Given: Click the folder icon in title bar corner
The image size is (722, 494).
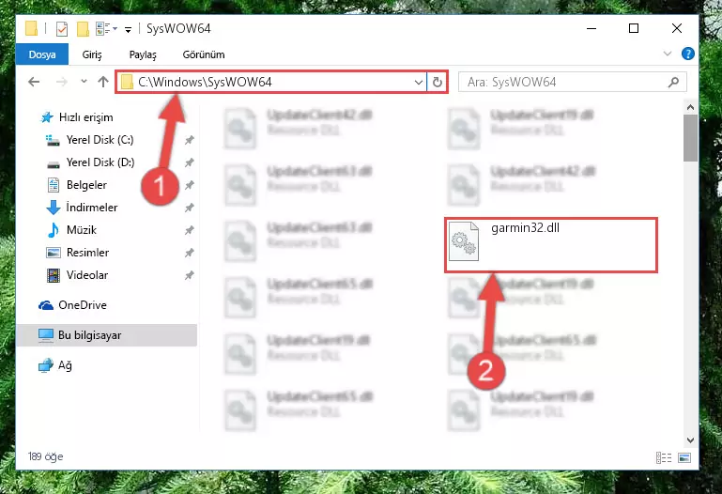Looking at the screenshot, I should pos(31,28).
